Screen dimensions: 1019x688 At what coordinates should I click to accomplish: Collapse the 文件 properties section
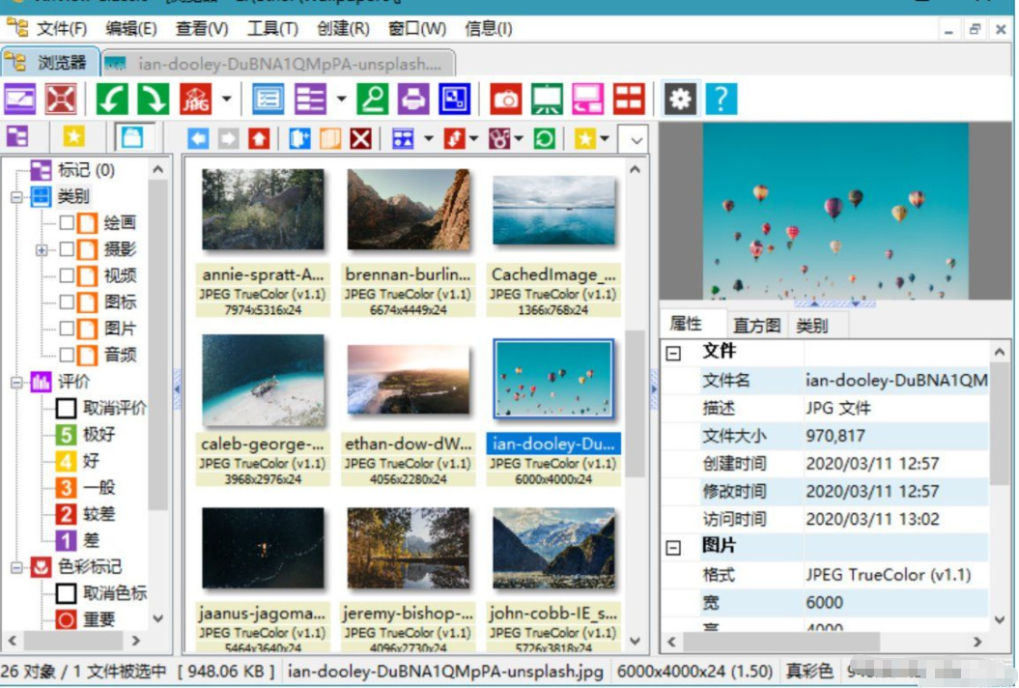coord(673,354)
